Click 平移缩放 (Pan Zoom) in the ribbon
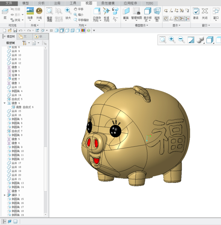Viewport: 221px width, 225px height. [81, 20]
